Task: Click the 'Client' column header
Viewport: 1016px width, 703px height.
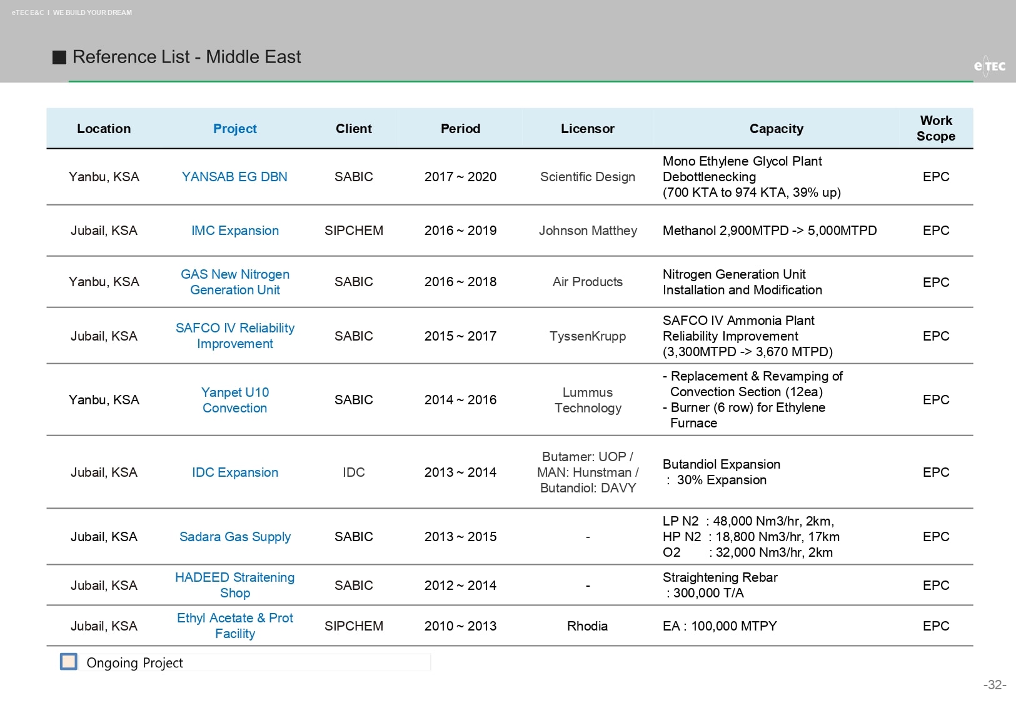Action: tap(354, 129)
